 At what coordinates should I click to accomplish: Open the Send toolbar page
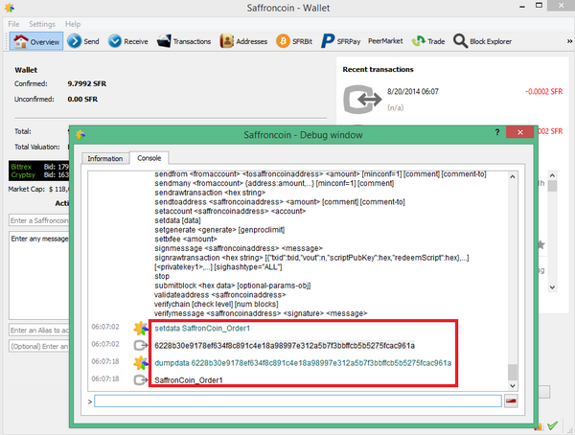(83, 41)
